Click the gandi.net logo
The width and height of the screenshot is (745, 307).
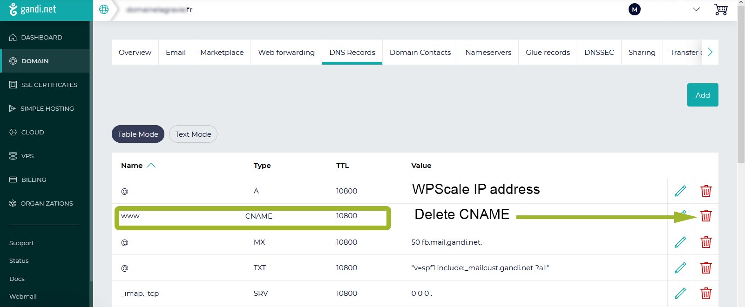[33, 9]
